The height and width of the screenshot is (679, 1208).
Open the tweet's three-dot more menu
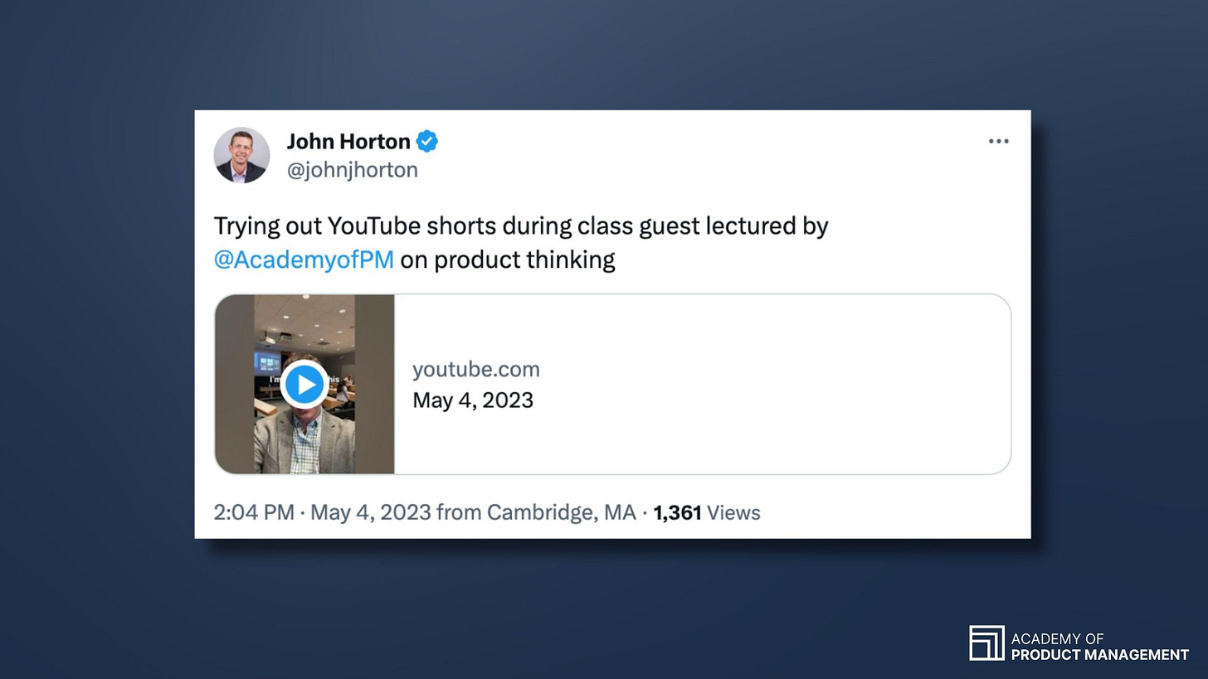[998, 141]
